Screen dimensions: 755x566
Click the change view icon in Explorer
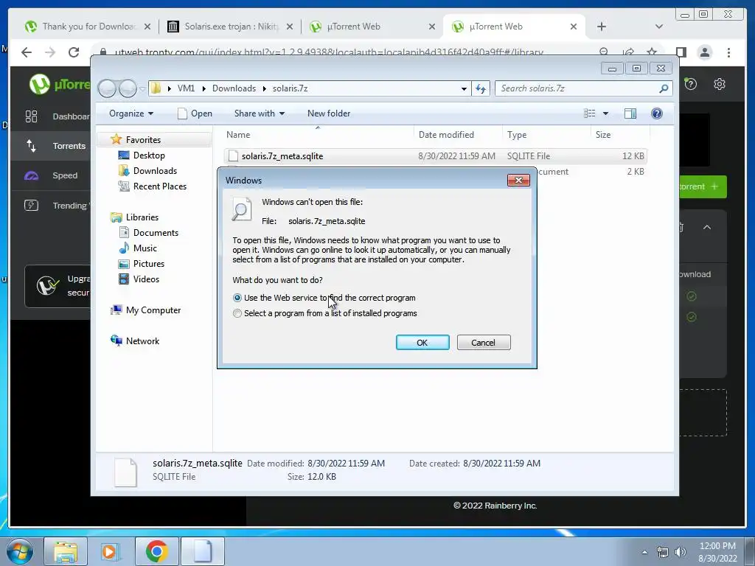pos(589,113)
